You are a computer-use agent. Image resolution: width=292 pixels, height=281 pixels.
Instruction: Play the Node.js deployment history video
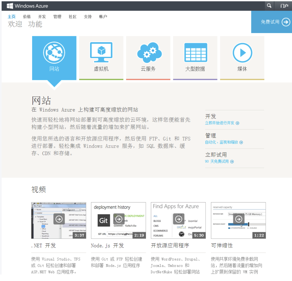pos(119,219)
